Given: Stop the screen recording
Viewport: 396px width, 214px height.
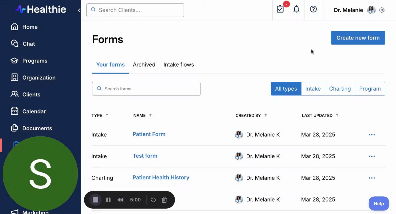Looking at the screenshot, I should click(95, 200).
